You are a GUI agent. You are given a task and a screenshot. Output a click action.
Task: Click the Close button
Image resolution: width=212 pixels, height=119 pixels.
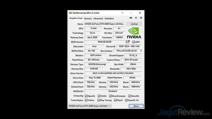(x=136, y=106)
